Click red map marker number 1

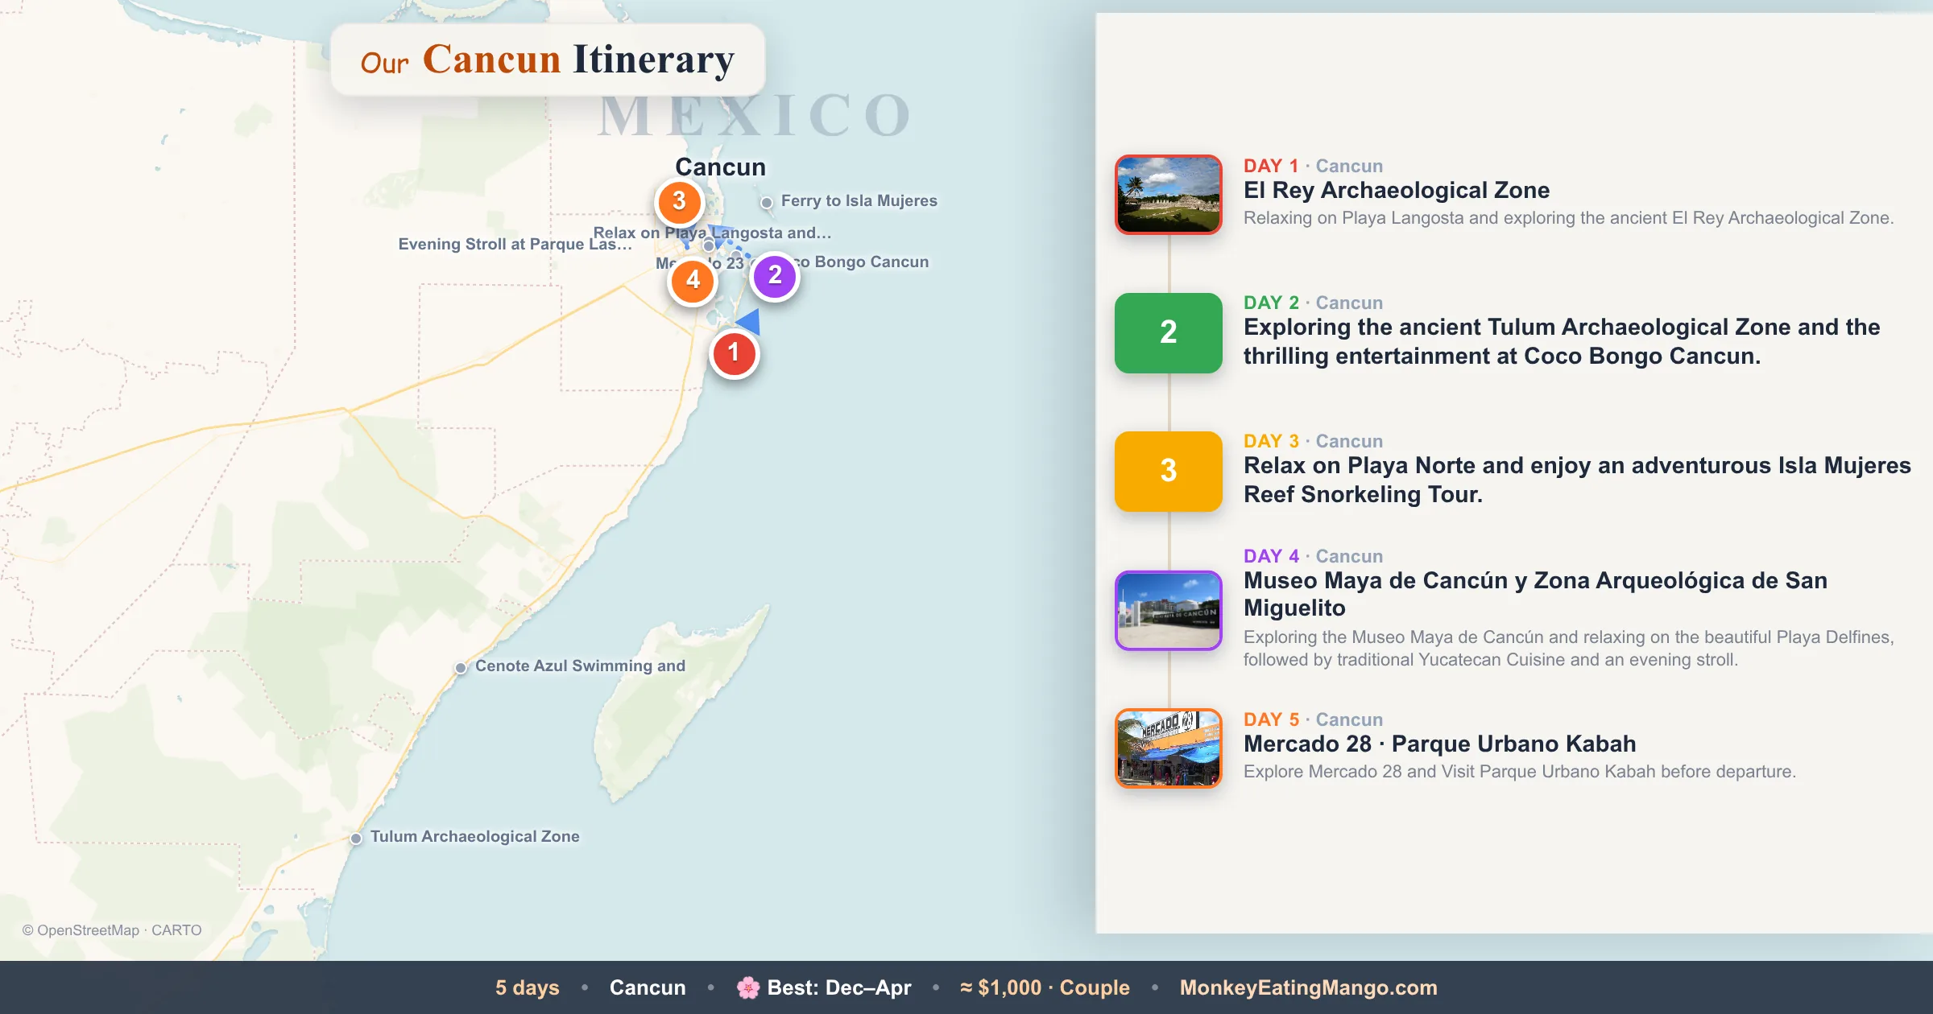click(734, 353)
